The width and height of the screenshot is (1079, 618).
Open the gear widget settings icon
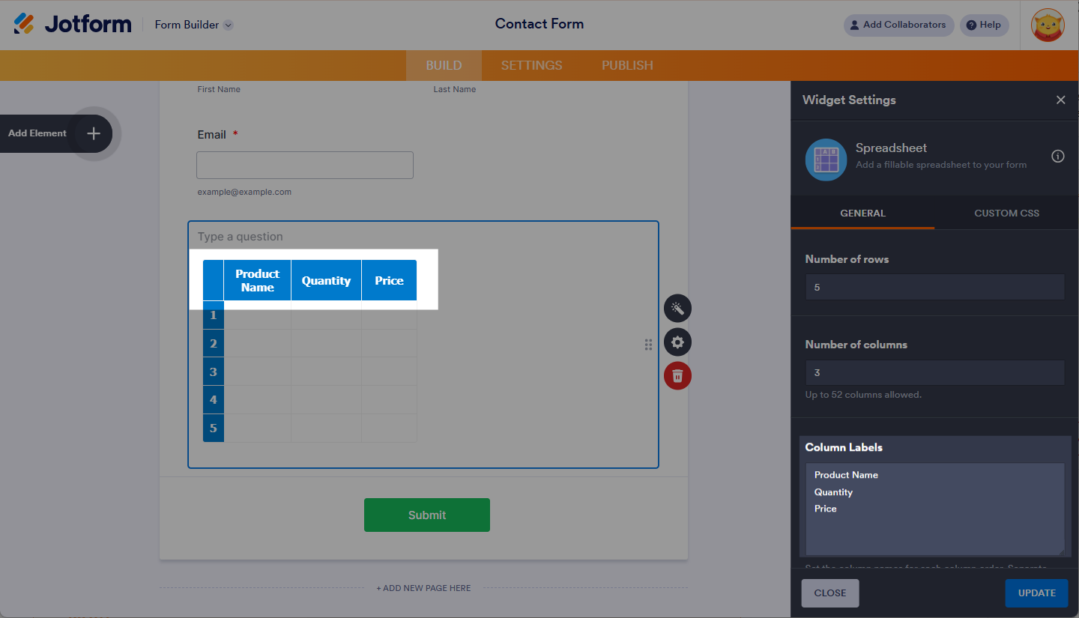pos(677,342)
